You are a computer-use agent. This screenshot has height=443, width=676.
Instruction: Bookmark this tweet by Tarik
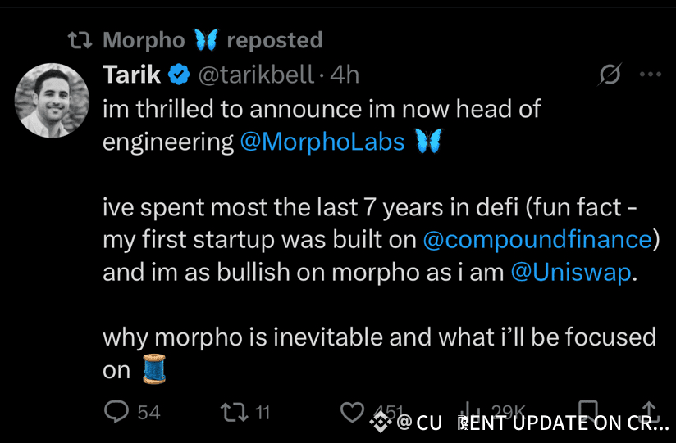pyautogui.click(x=587, y=411)
